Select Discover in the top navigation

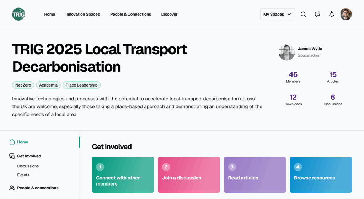(x=169, y=14)
